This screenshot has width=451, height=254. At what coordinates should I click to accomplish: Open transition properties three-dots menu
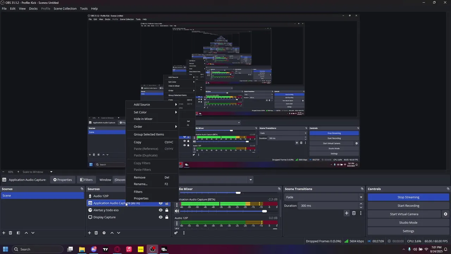point(361,213)
